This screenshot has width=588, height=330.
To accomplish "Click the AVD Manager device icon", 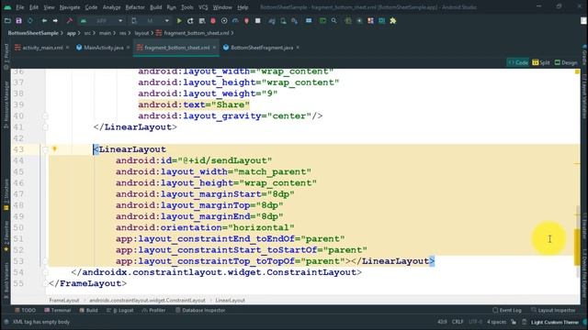I will pyautogui.click(x=283, y=21).
